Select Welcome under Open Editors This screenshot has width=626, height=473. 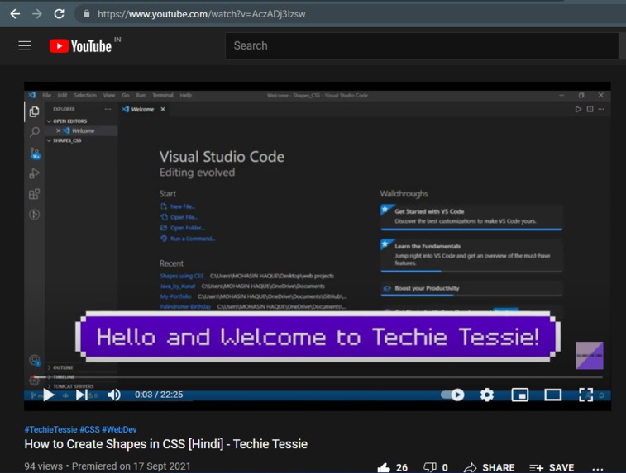[83, 130]
